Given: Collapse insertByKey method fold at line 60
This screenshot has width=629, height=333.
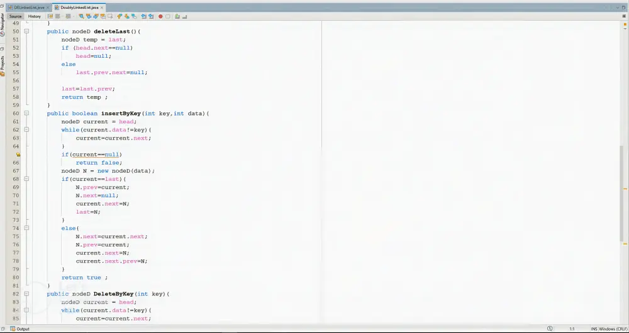Looking at the screenshot, I should [x=26, y=113].
